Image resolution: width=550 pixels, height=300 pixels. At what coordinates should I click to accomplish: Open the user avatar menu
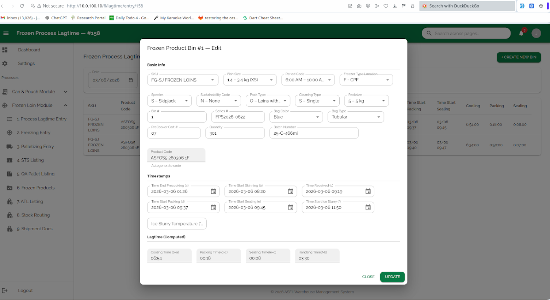(x=536, y=33)
